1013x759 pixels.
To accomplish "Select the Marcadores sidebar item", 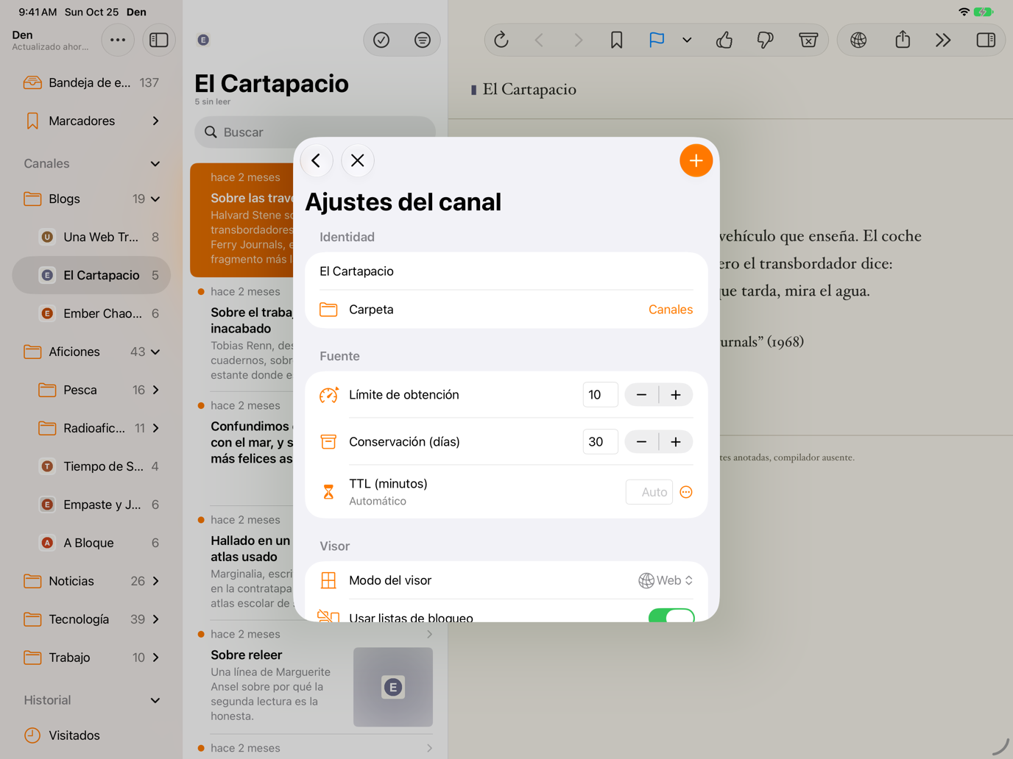I will click(91, 121).
